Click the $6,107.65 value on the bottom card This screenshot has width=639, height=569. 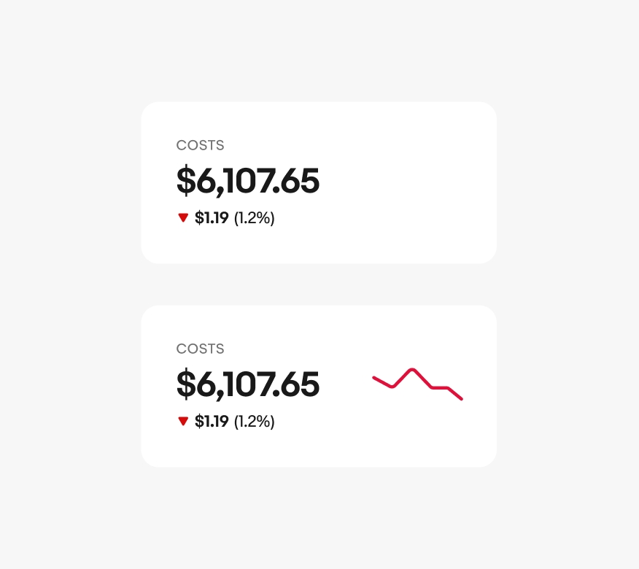tap(247, 384)
